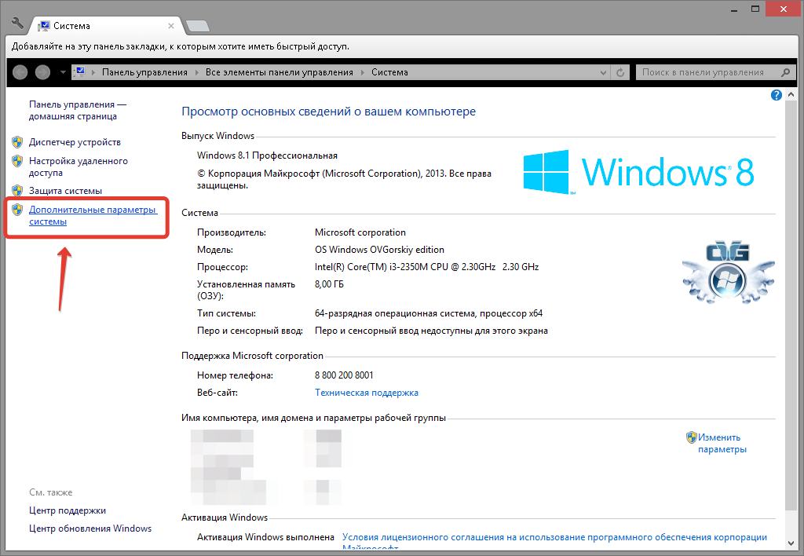
Task: Click scrollbar up arrow
Action: point(791,95)
